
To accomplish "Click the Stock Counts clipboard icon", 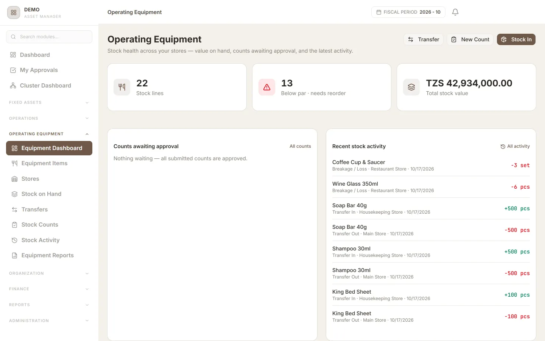I will click(x=14, y=225).
